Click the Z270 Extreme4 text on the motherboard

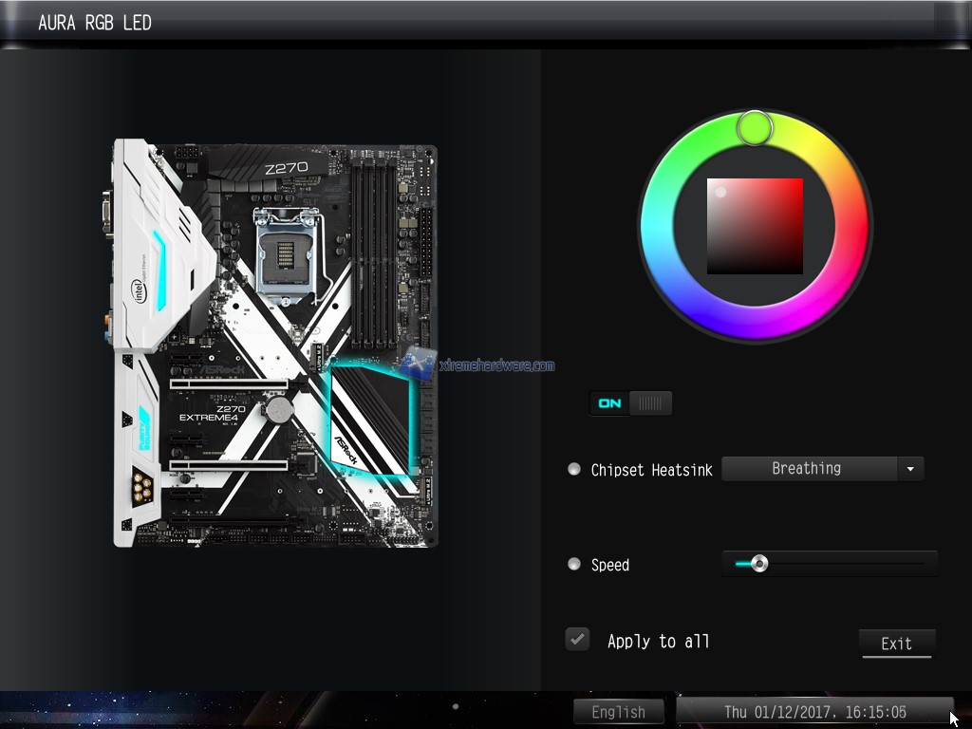coord(213,414)
